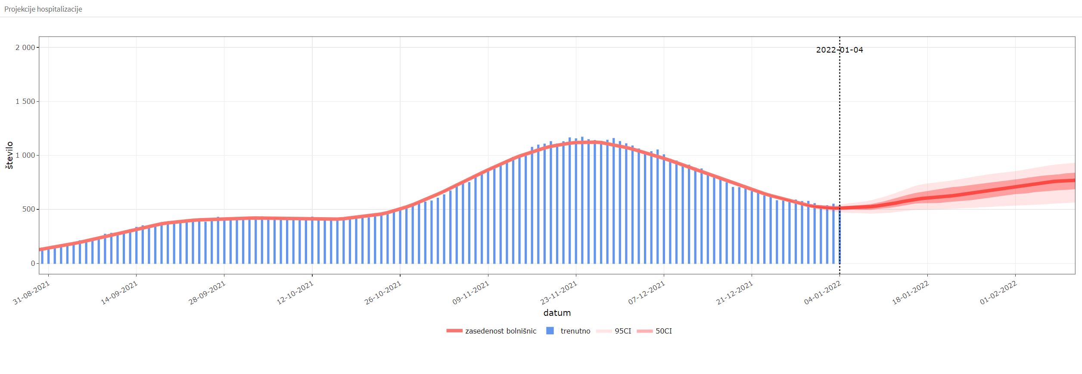Viewport: 1082px width, 374px height.
Task: Click the blue square legend swatch
Action: (x=550, y=331)
